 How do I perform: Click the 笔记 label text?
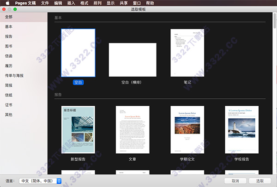tap(187, 82)
